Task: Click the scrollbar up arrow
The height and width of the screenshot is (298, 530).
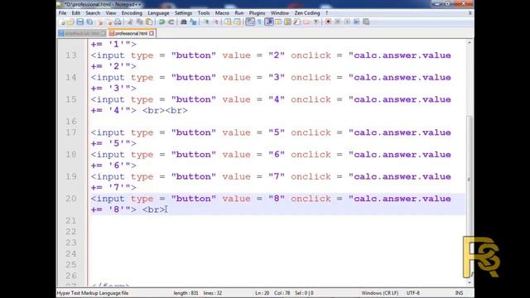Action: 469,42
